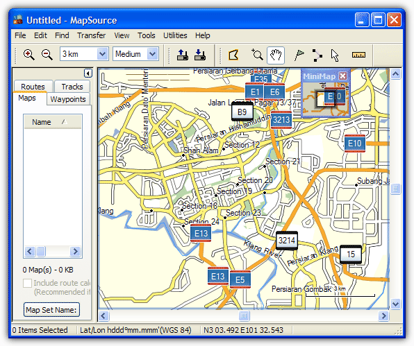Click the Lat/Lon format status entry

(x=135, y=330)
